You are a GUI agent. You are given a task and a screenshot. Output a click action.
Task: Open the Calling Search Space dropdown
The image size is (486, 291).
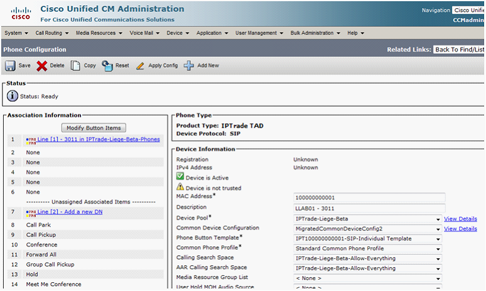[367, 258]
